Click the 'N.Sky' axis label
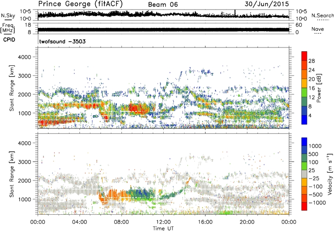334x231 pixels. pyautogui.click(x=8, y=15)
